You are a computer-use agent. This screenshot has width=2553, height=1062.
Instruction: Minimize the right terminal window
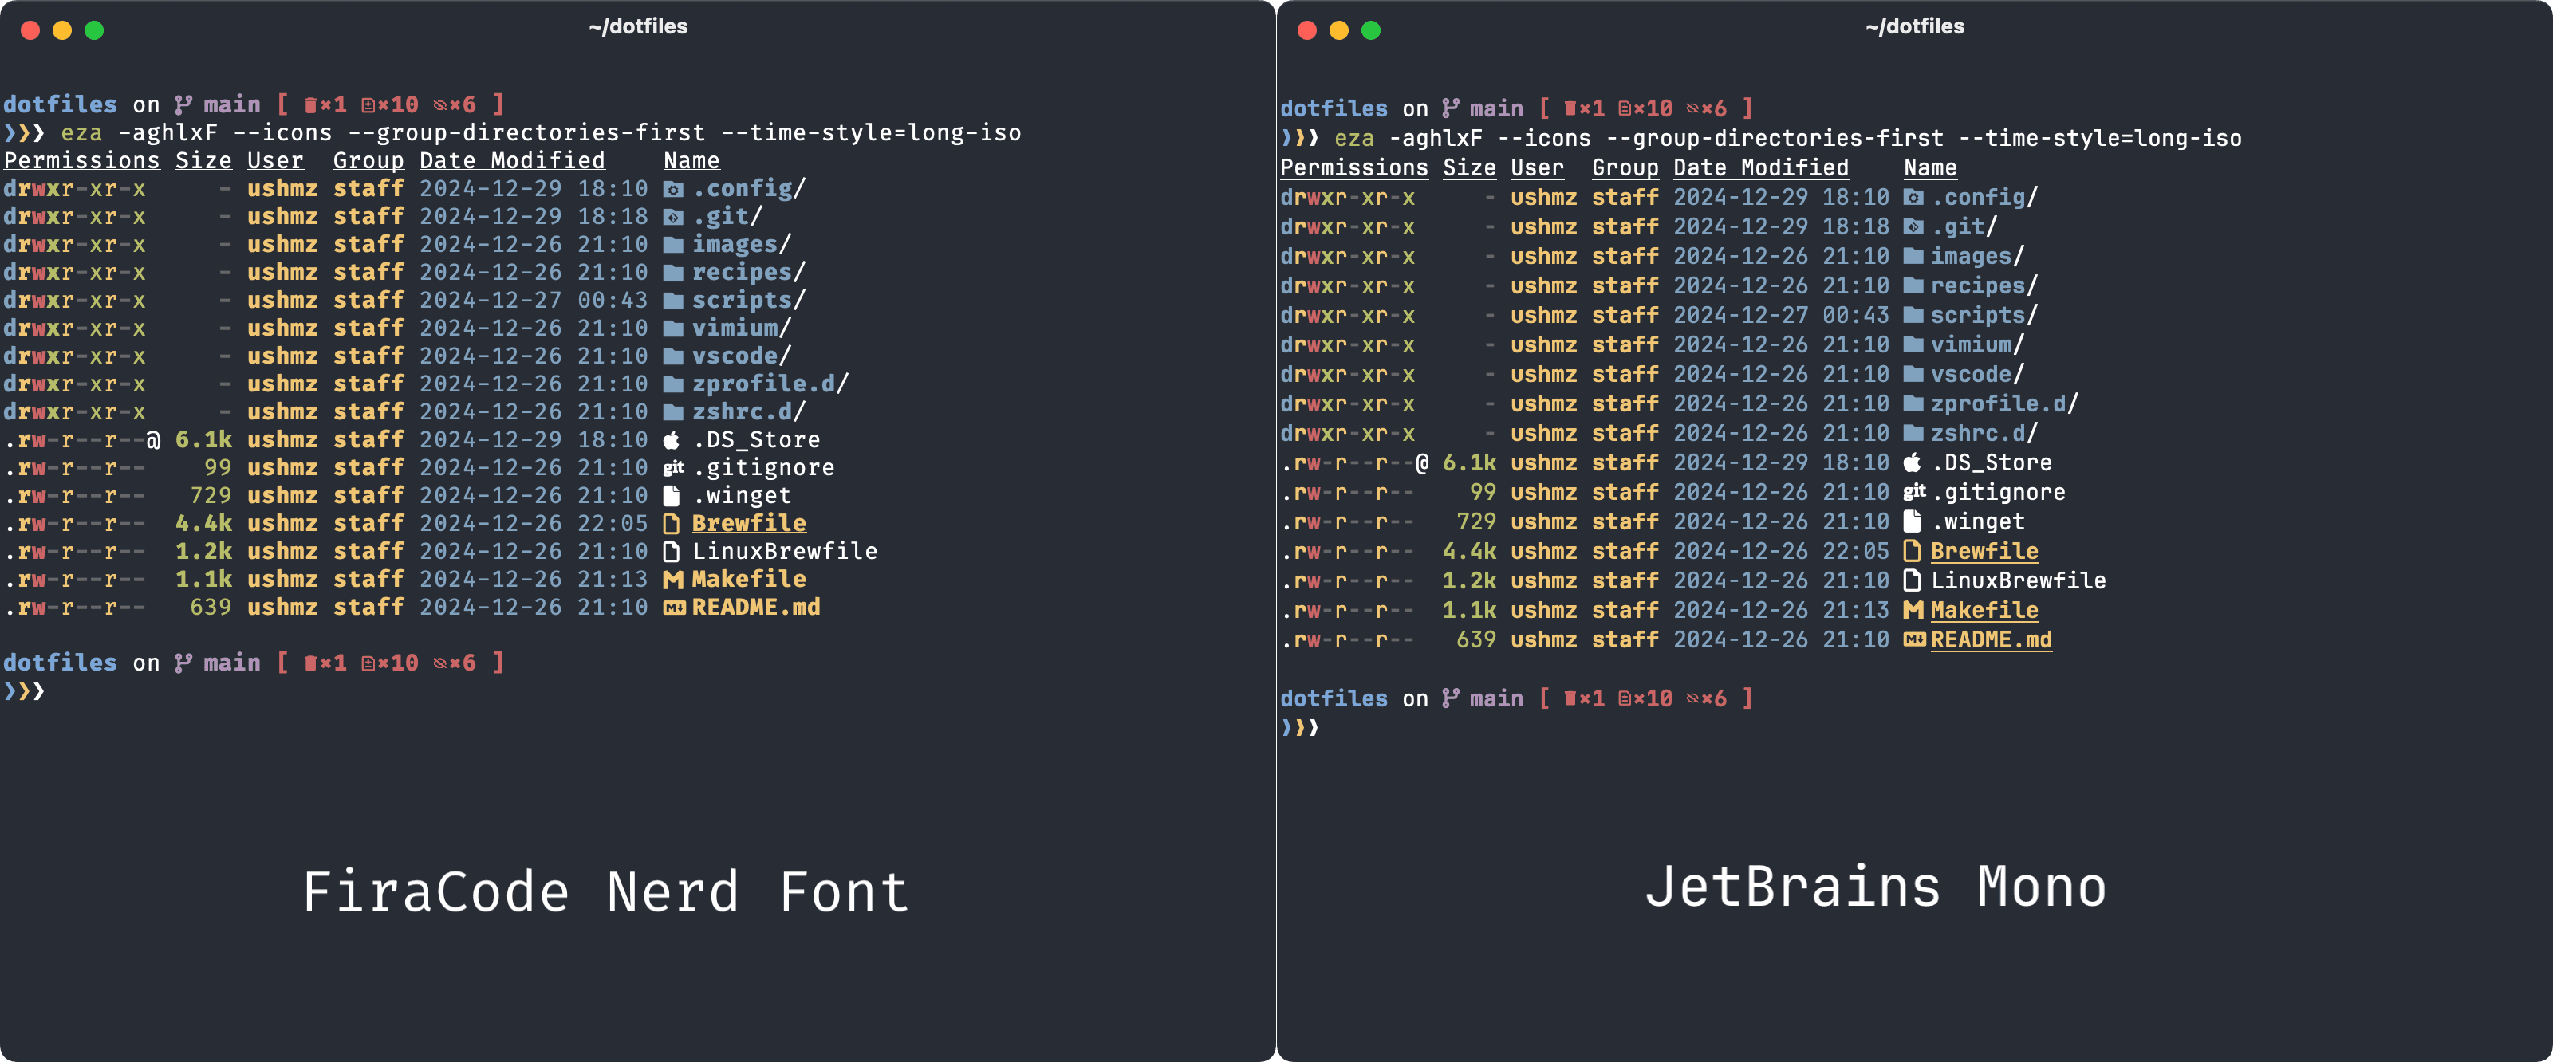pyautogui.click(x=1339, y=29)
